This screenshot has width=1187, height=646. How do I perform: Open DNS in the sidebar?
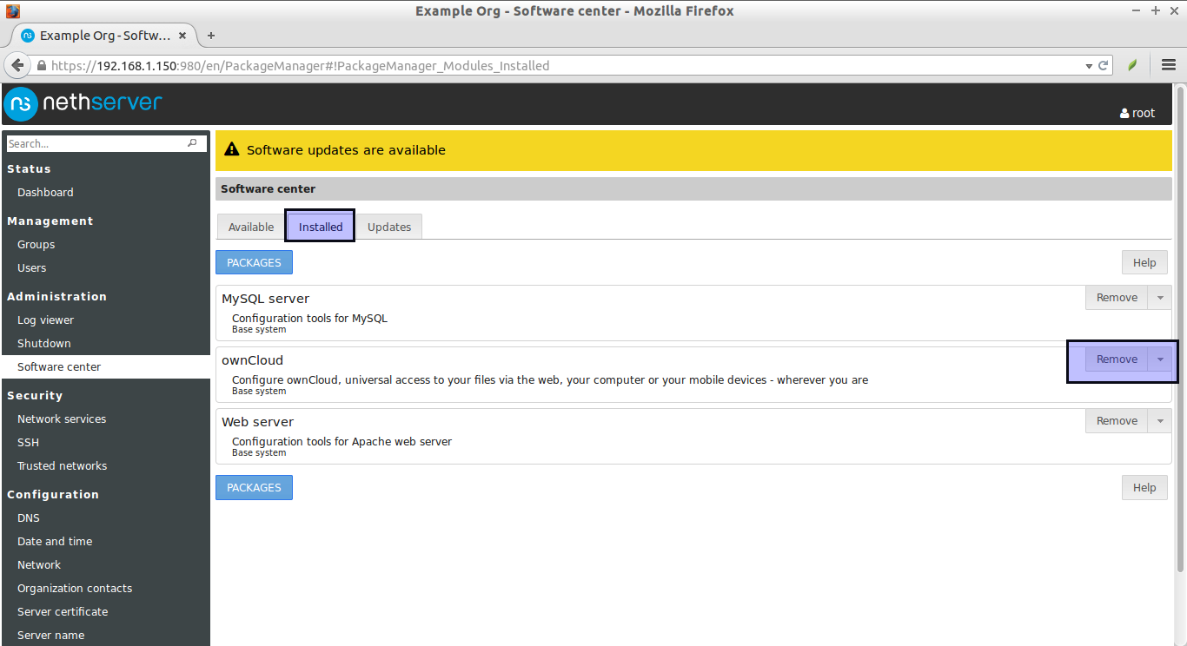[x=29, y=518]
